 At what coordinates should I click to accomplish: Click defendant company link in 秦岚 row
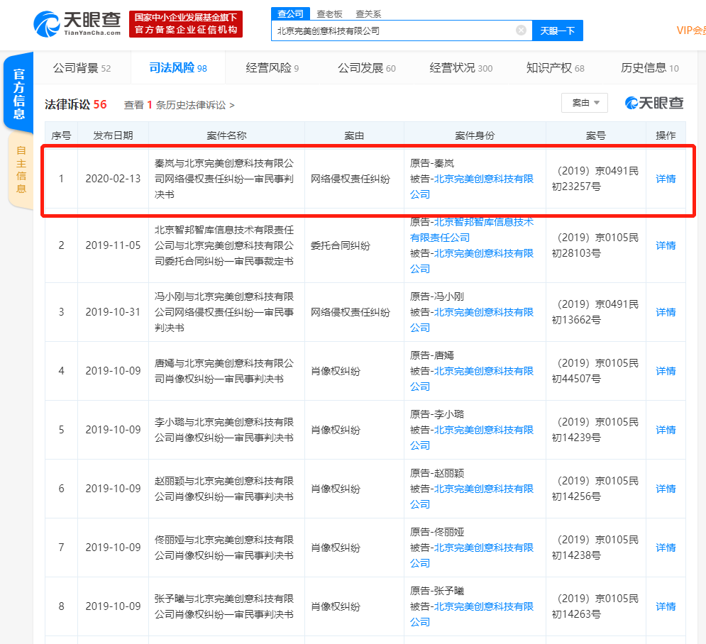(471, 187)
